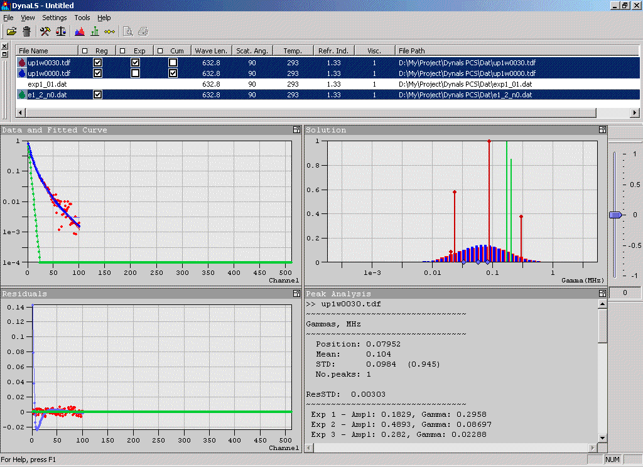Open the hammer and wrench settings tool
The height and width of the screenshot is (467, 643).
click(x=46, y=31)
